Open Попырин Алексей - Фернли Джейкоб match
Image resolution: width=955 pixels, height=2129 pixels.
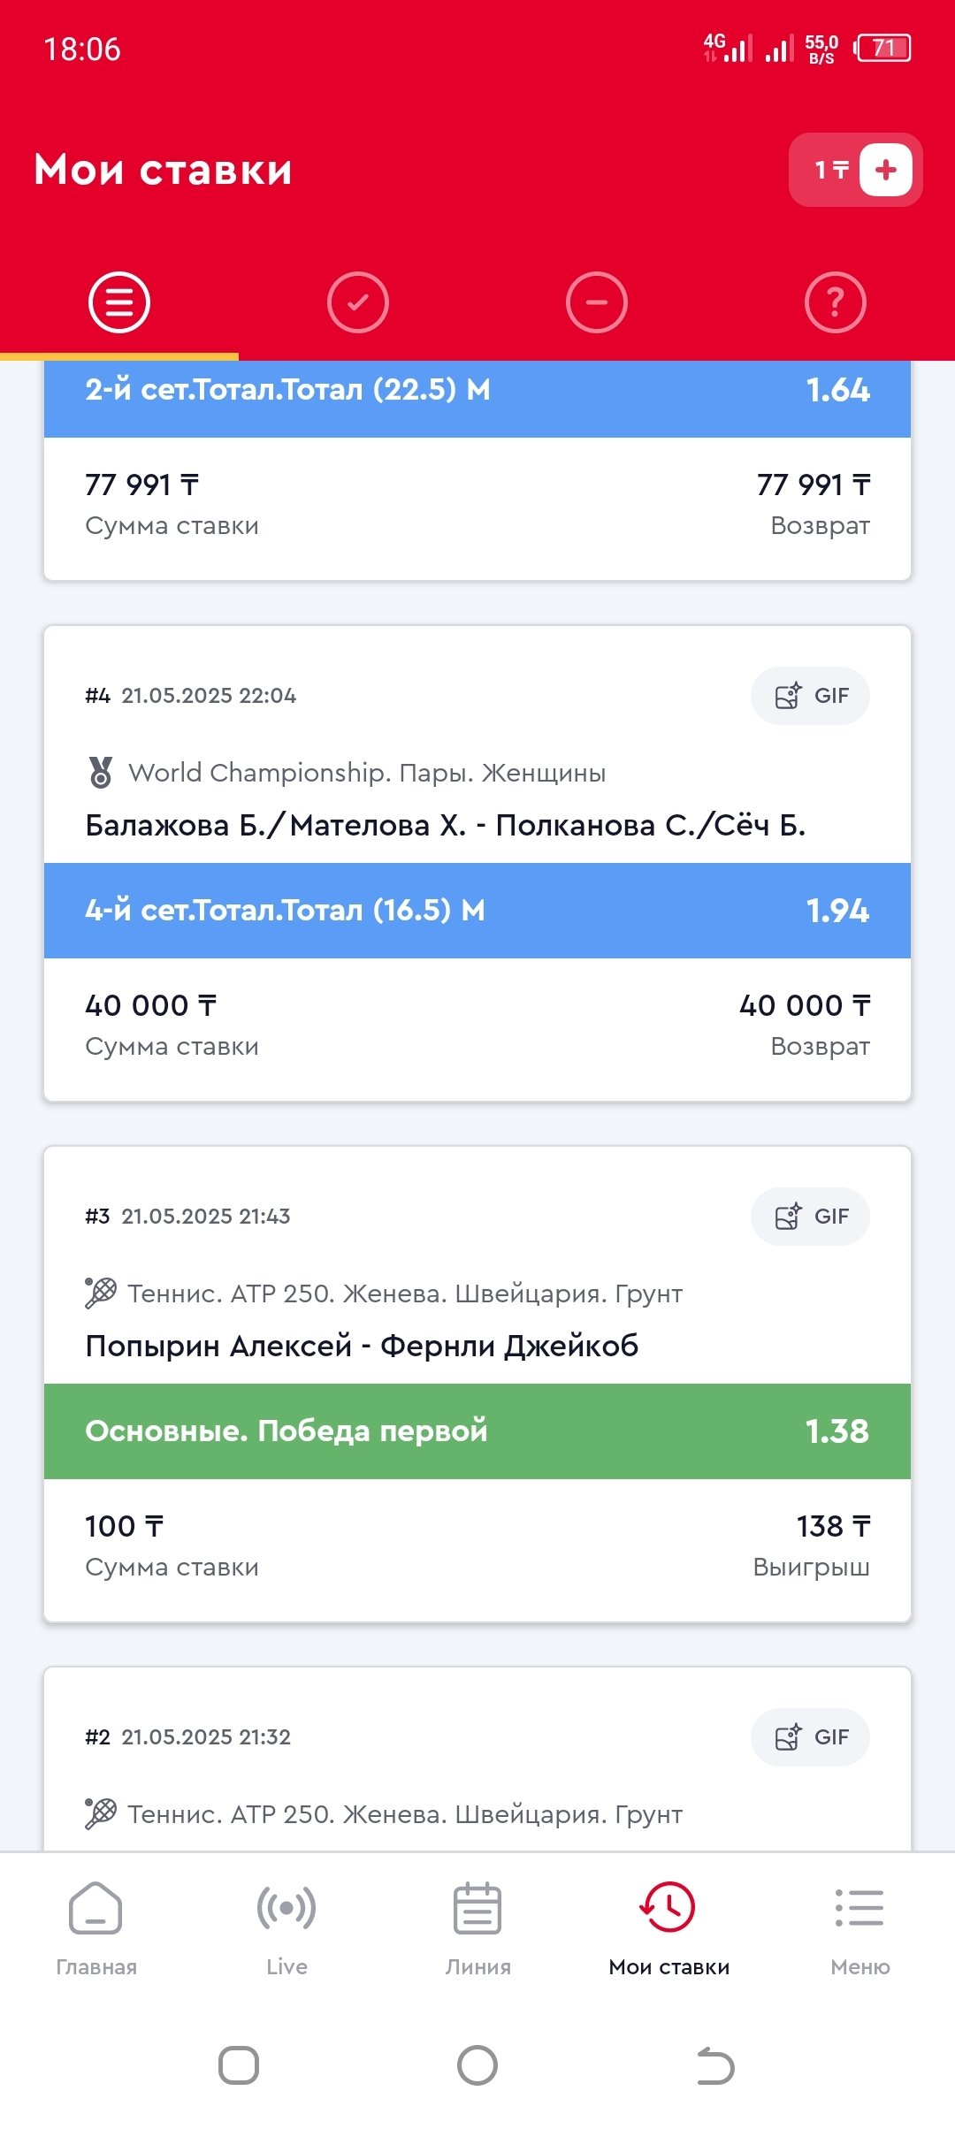362,1347
